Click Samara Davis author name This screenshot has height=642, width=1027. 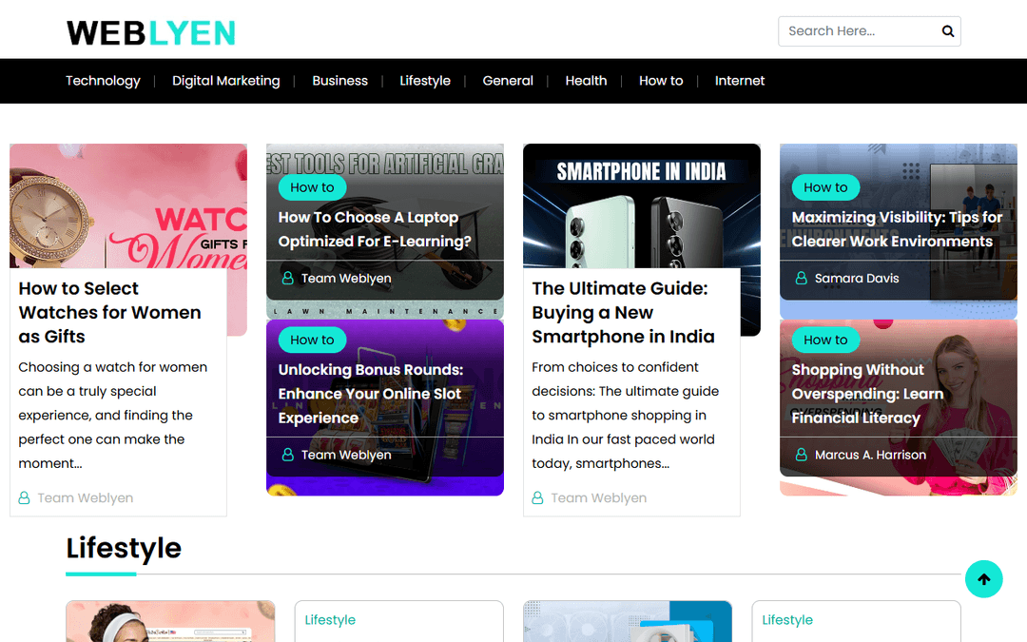click(857, 278)
